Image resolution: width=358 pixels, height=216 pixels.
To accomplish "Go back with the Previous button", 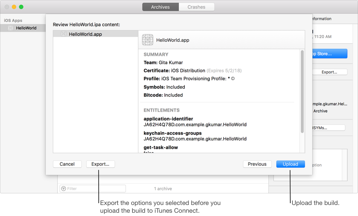I will click(x=257, y=164).
